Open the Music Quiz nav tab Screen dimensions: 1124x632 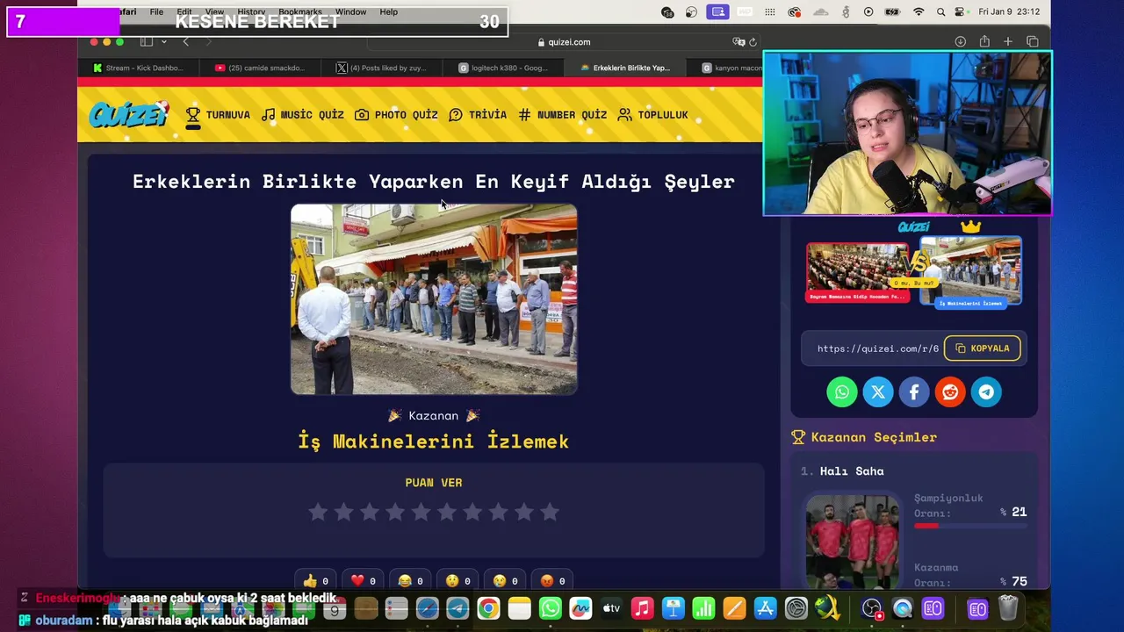303,115
